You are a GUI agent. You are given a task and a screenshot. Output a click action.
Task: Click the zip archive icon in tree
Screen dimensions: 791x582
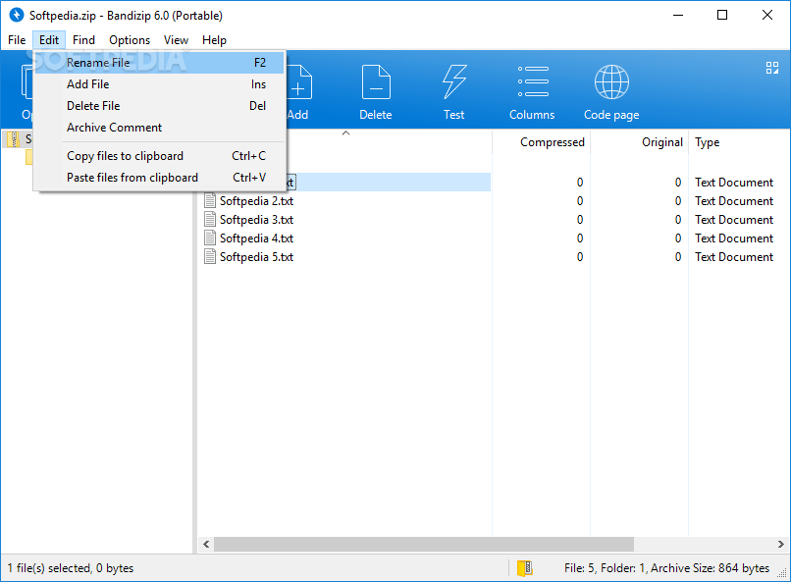pyautogui.click(x=14, y=138)
